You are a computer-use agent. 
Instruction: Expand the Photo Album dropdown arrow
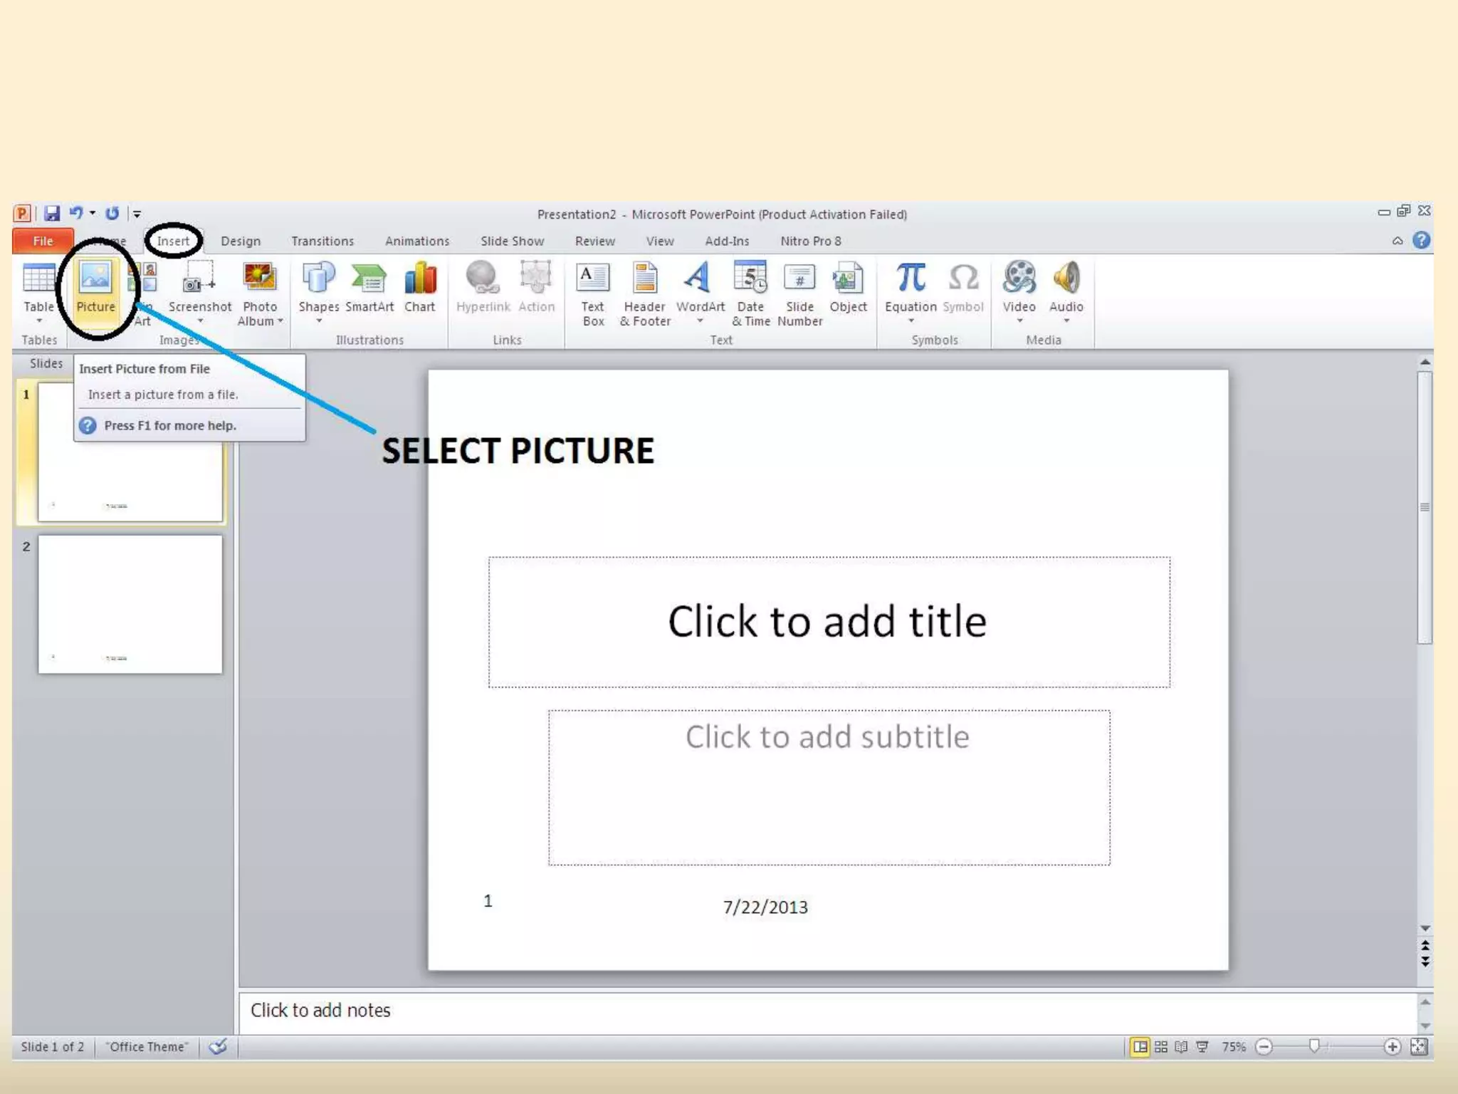point(280,321)
